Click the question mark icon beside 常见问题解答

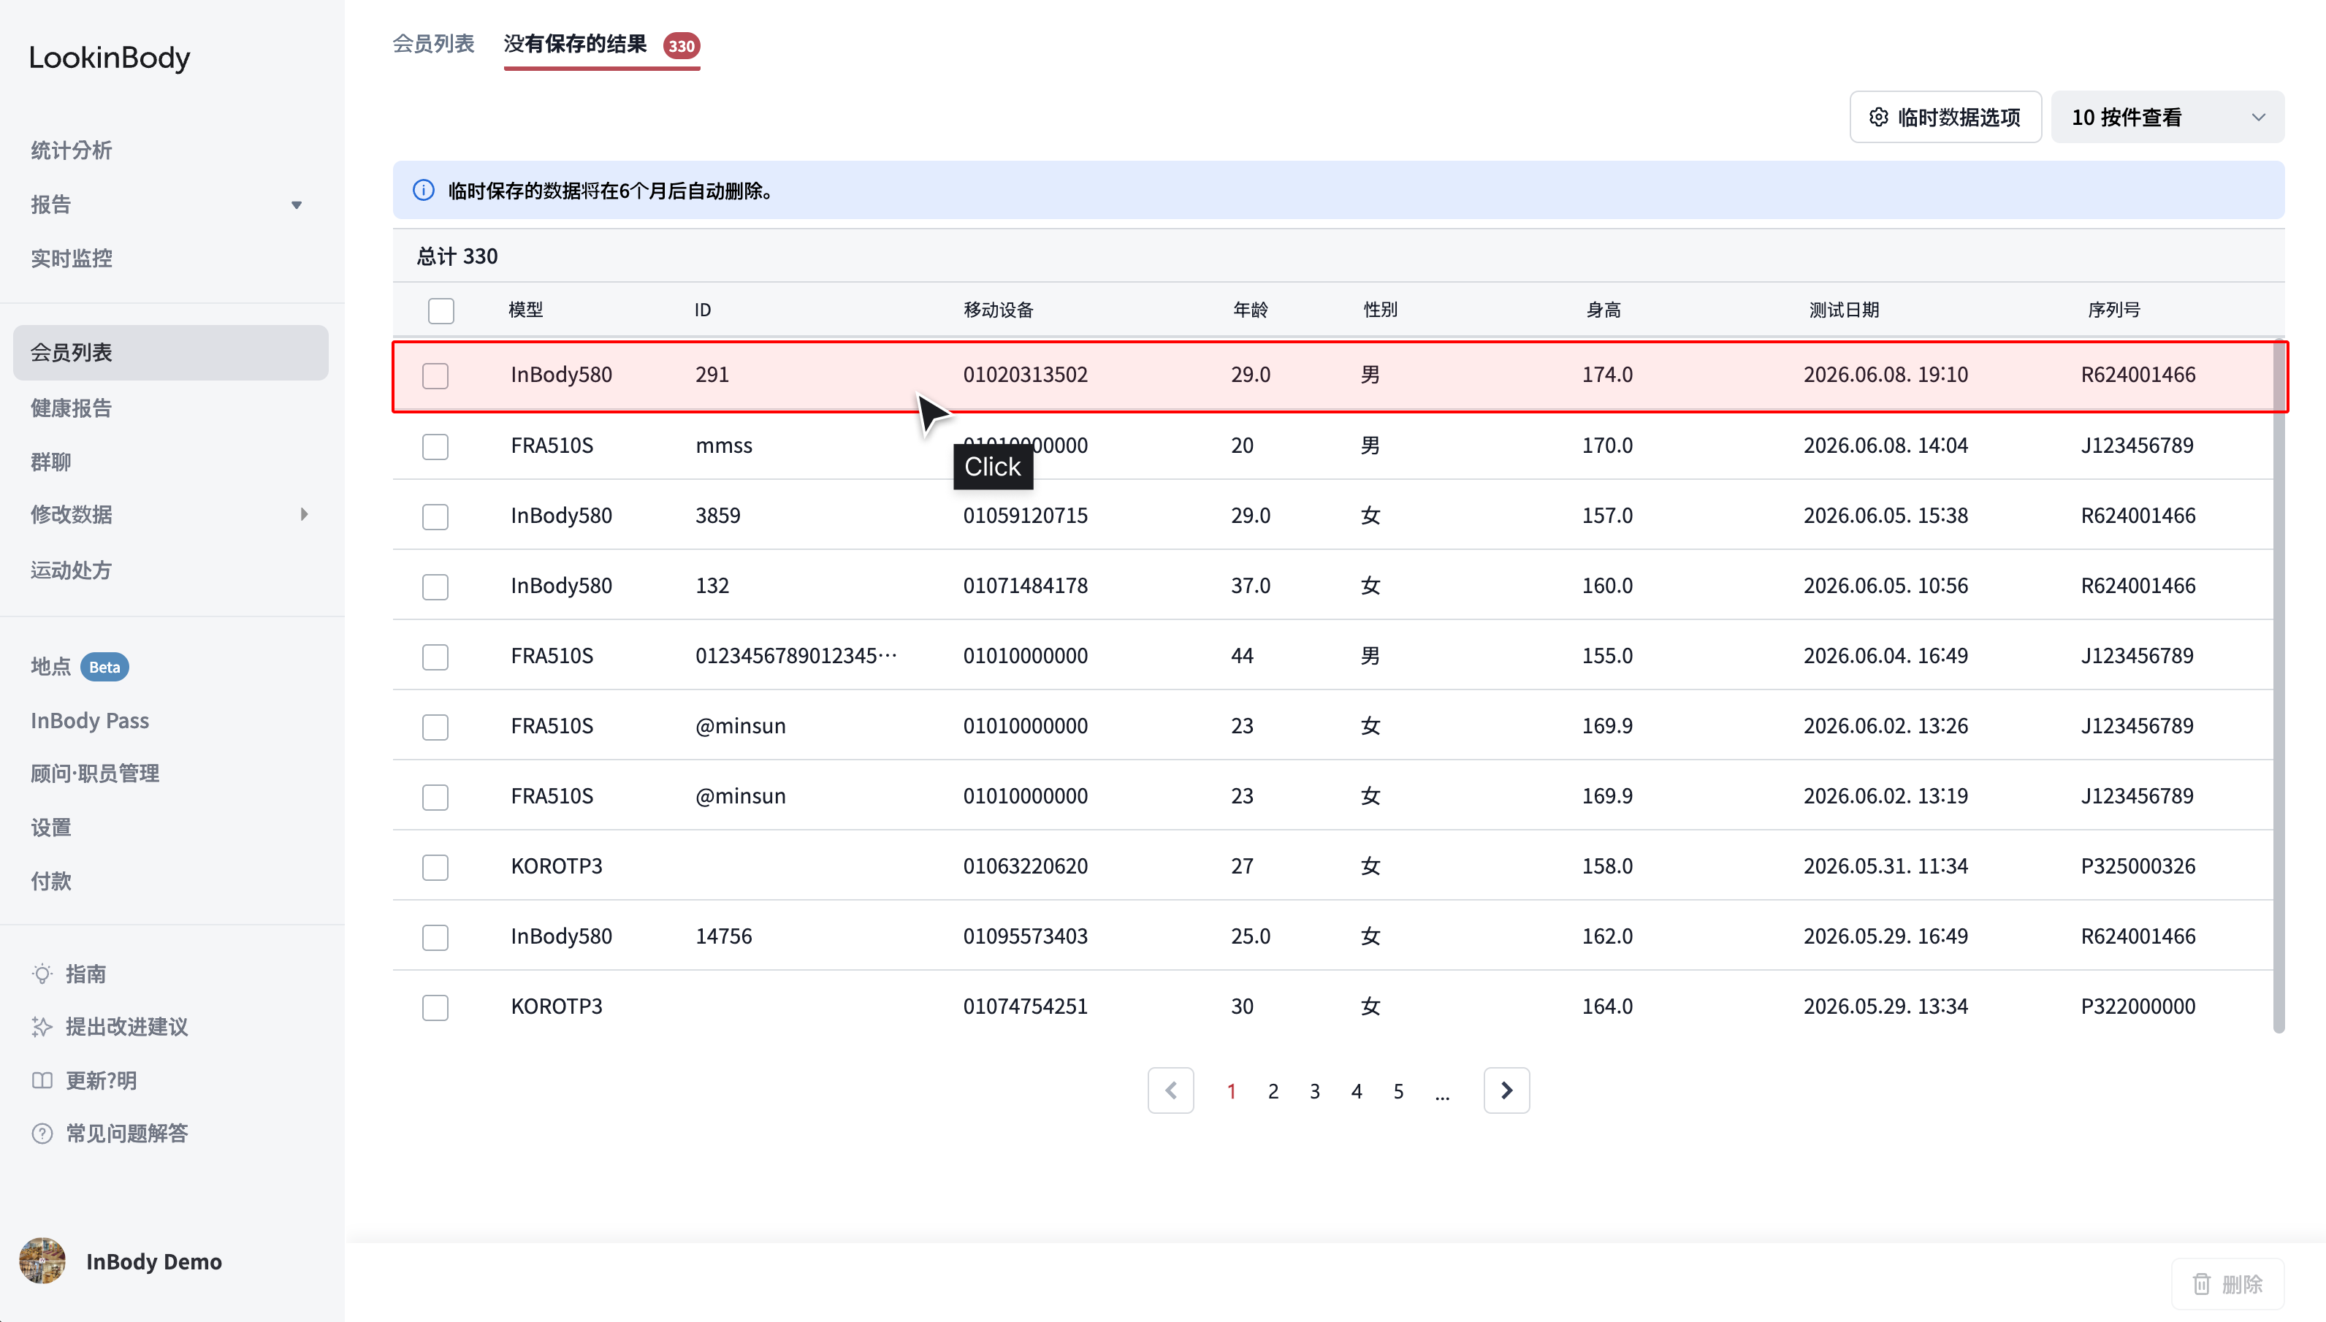pyautogui.click(x=42, y=1133)
